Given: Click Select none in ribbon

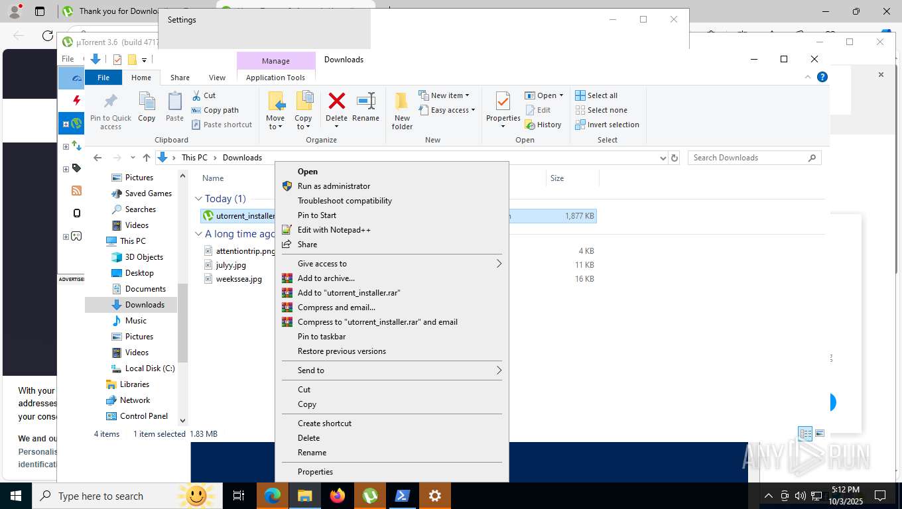Looking at the screenshot, I should click(601, 110).
